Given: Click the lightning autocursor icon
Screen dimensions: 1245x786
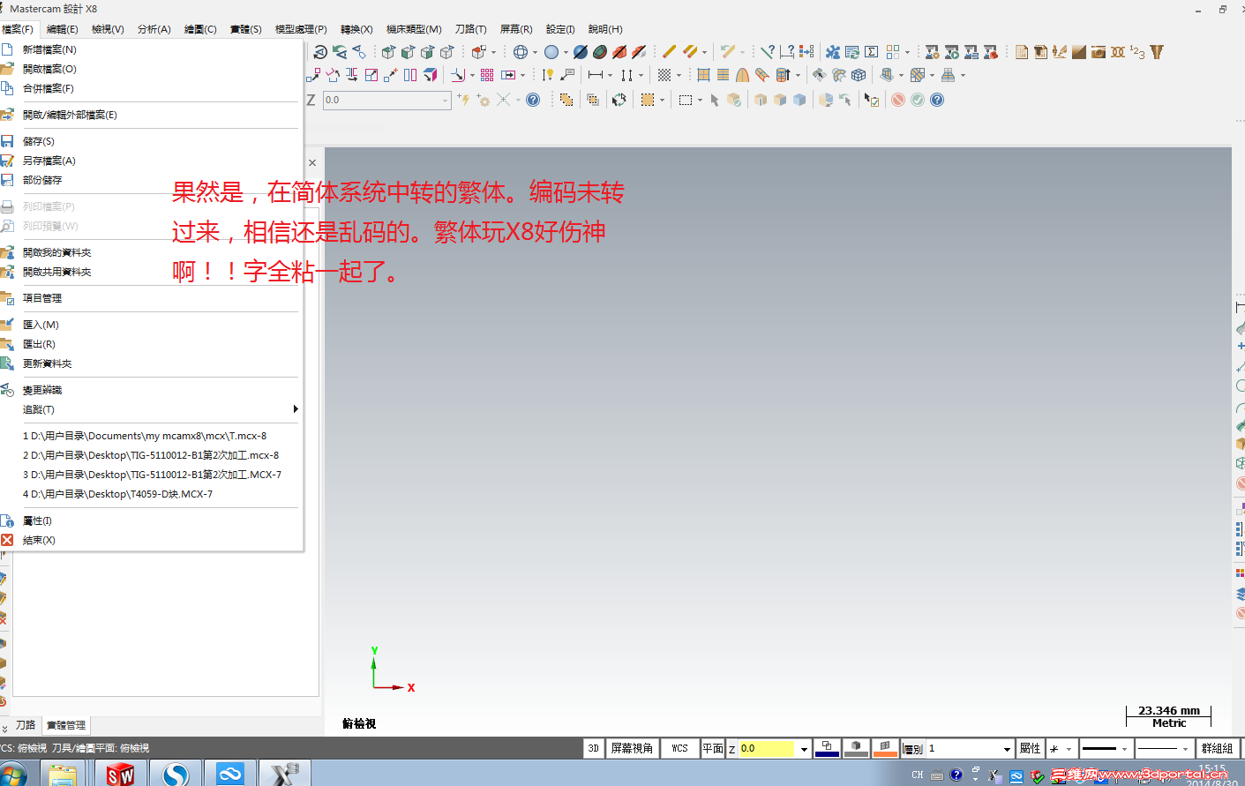Looking at the screenshot, I should click(x=463, y=100).
